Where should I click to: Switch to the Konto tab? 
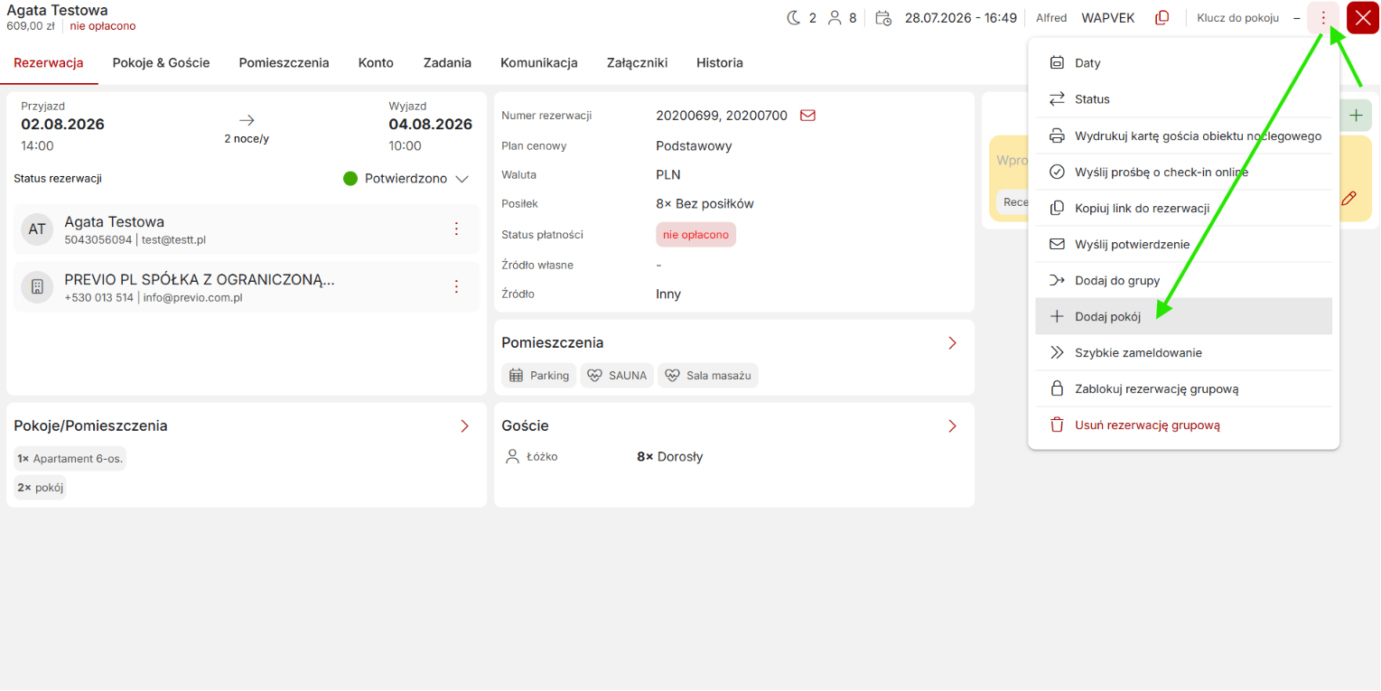[376, 63]
